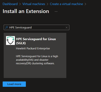Focus the extension search field
Viewport: 101px width, 92px height.
[37, 28]
